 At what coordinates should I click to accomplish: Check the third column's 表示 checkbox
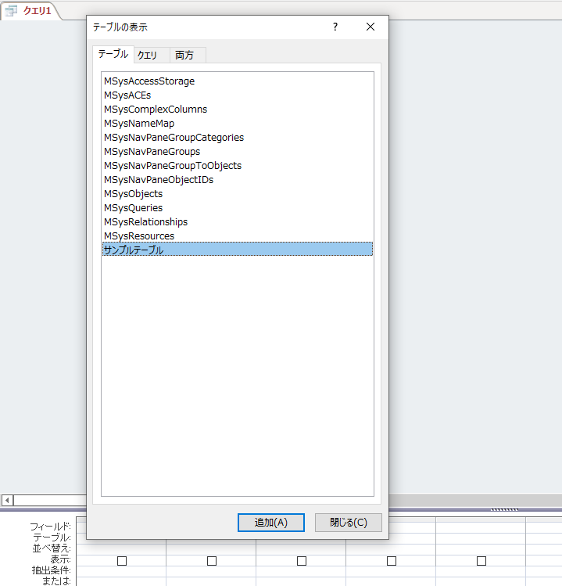[x=302, y=561]
